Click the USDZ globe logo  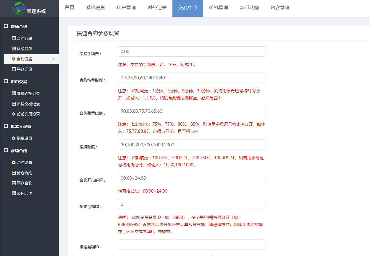pyautogui.click(x=20, y=8)
